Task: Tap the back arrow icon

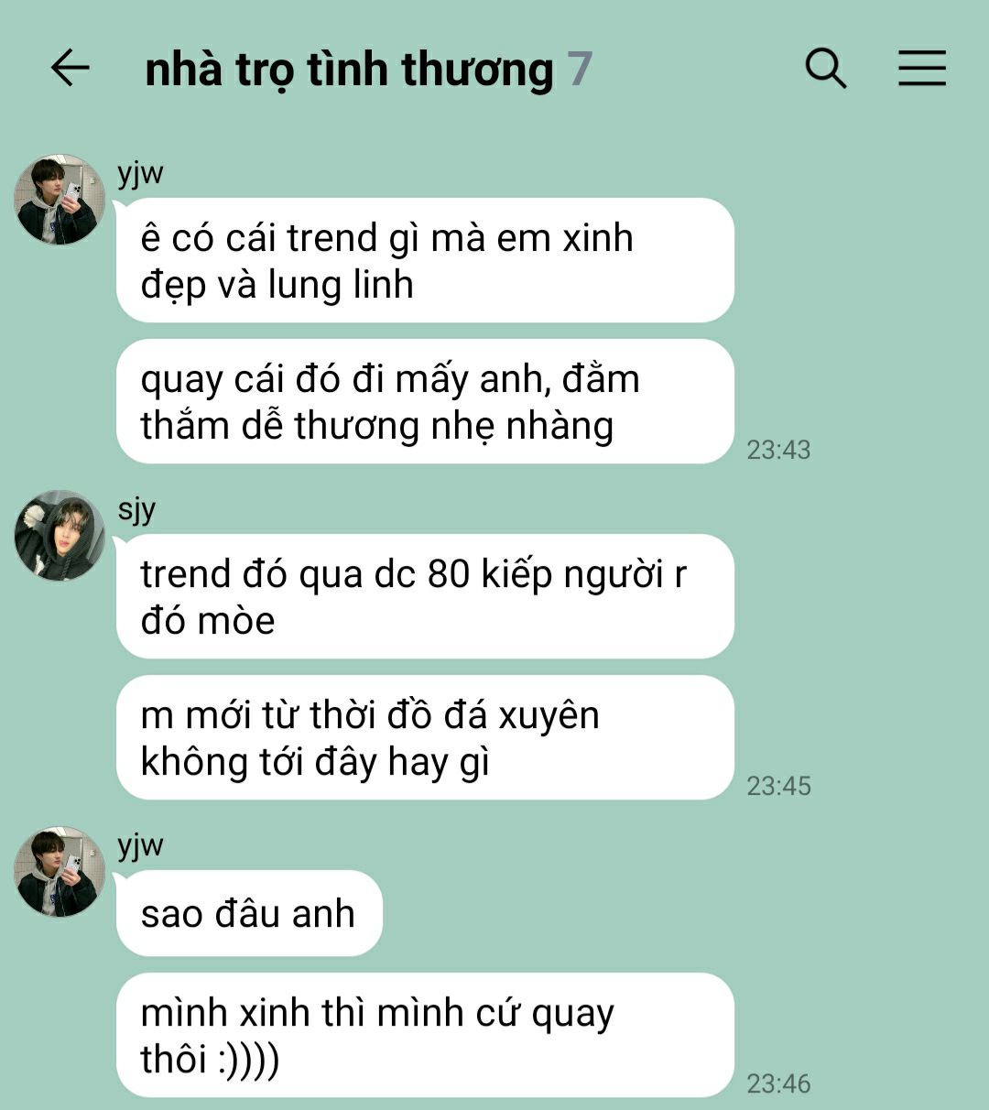Action: [x=70, y=69]
